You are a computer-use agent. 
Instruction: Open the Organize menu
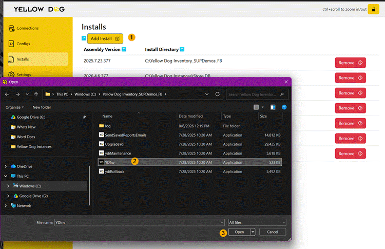15,107
